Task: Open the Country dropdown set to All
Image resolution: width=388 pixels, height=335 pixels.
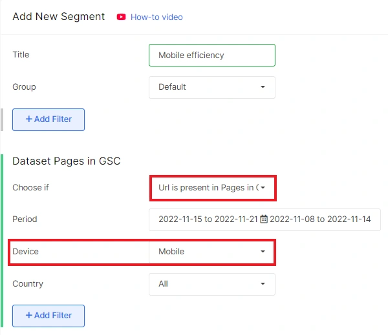Action: 212,284
